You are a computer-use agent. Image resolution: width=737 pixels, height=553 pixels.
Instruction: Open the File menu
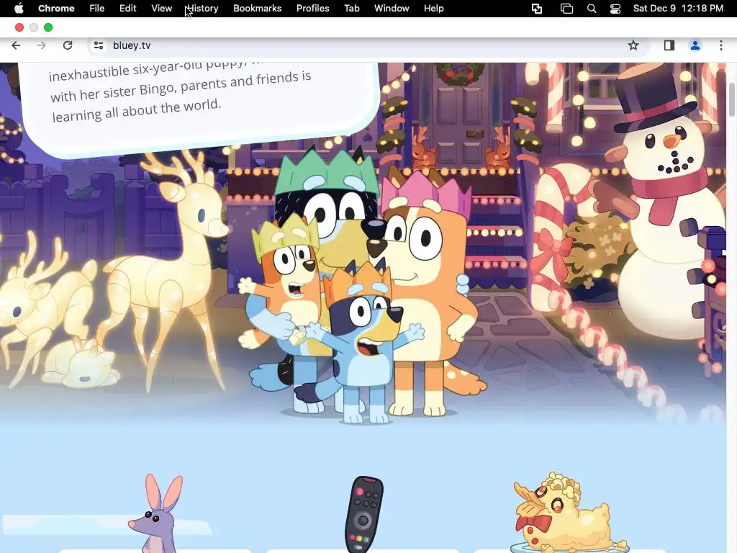(x=97, y=9)
